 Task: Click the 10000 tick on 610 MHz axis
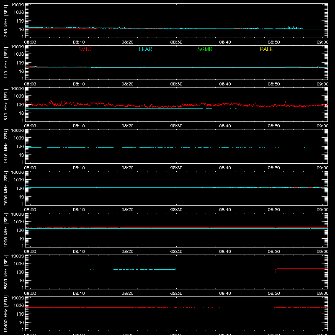(x=18, y=89)
